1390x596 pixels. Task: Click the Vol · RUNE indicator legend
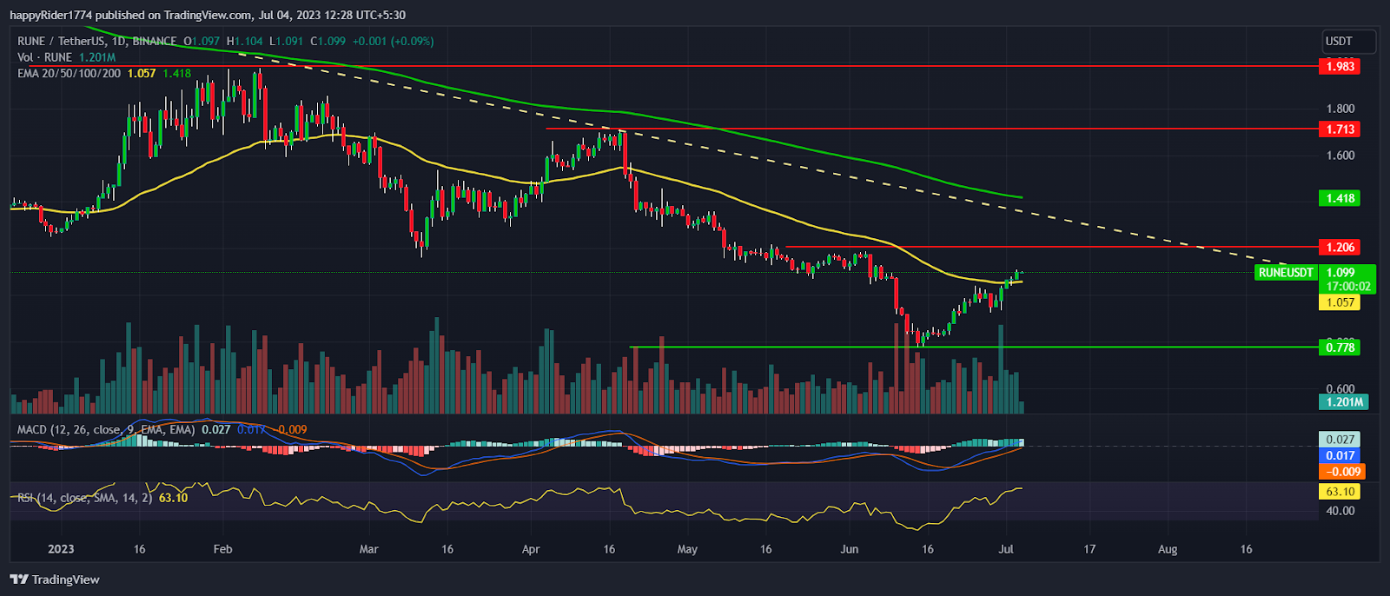click(67, 57)
